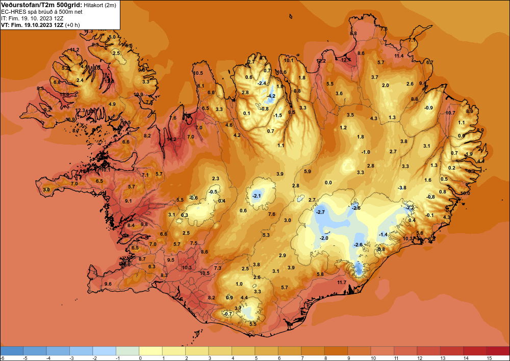Click the 4.9 temperature value
Viewport: 510px width, 361px height.
pyautogui.click(x=112, y=104)
